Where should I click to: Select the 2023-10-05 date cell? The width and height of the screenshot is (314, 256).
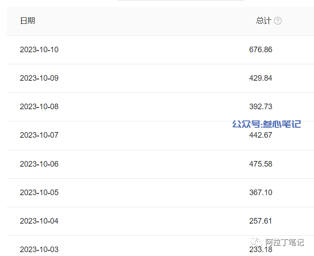coord(39,193)
